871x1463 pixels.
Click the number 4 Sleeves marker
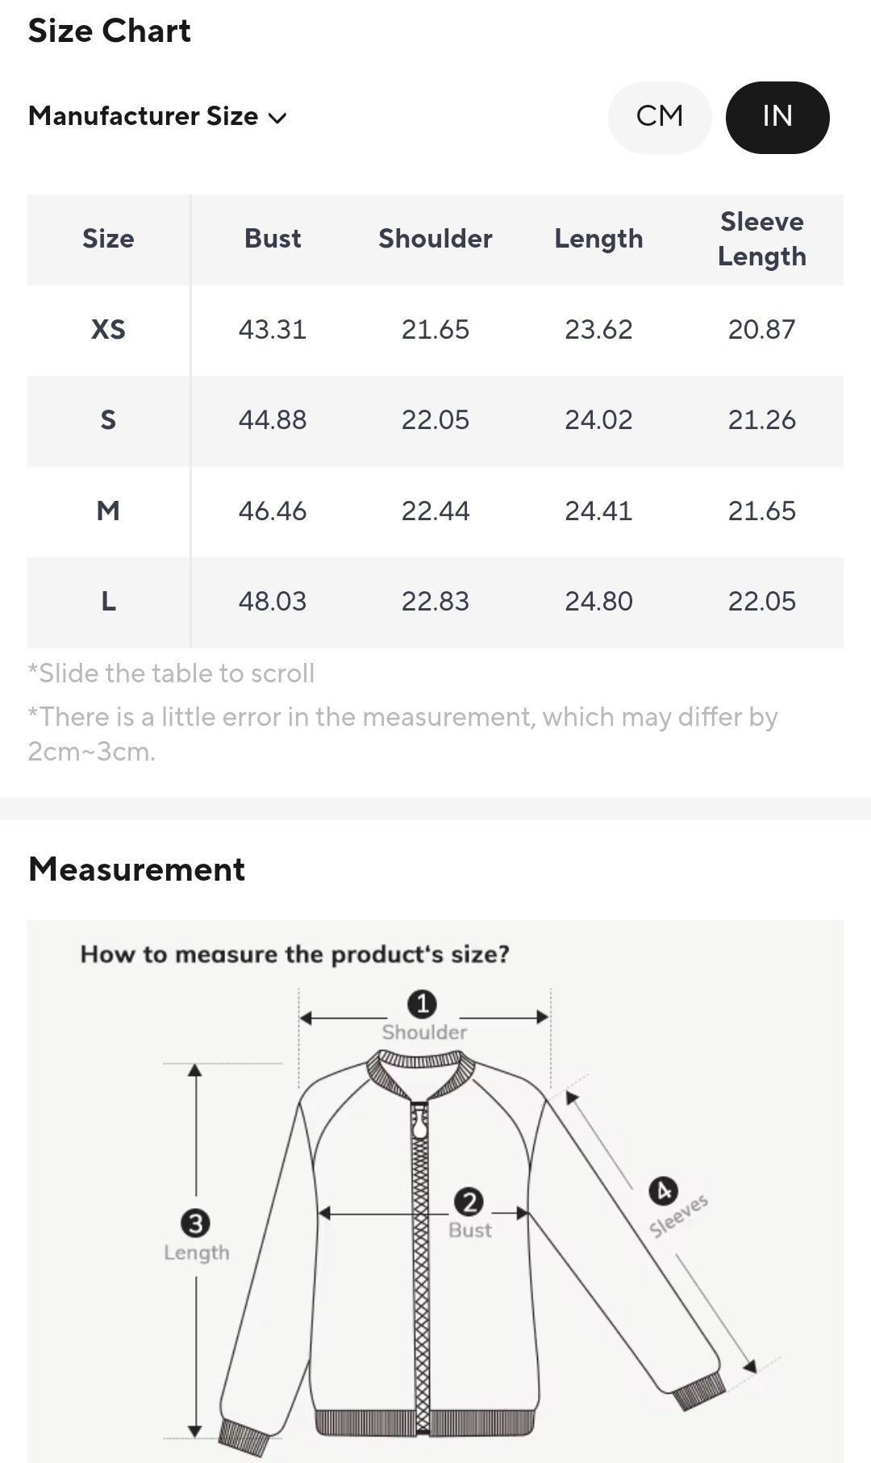point(663,1190)
